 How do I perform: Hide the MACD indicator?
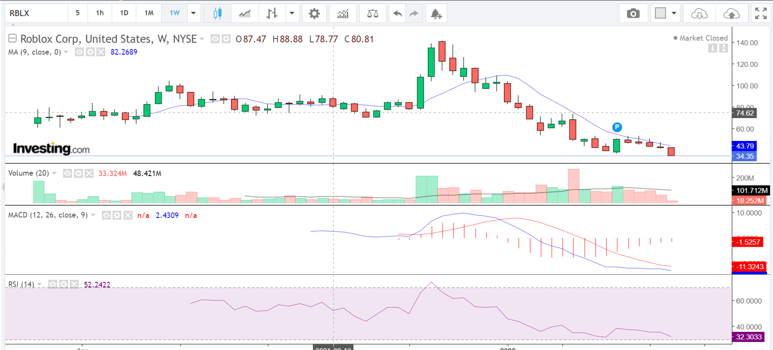click(x=106, y=215)
